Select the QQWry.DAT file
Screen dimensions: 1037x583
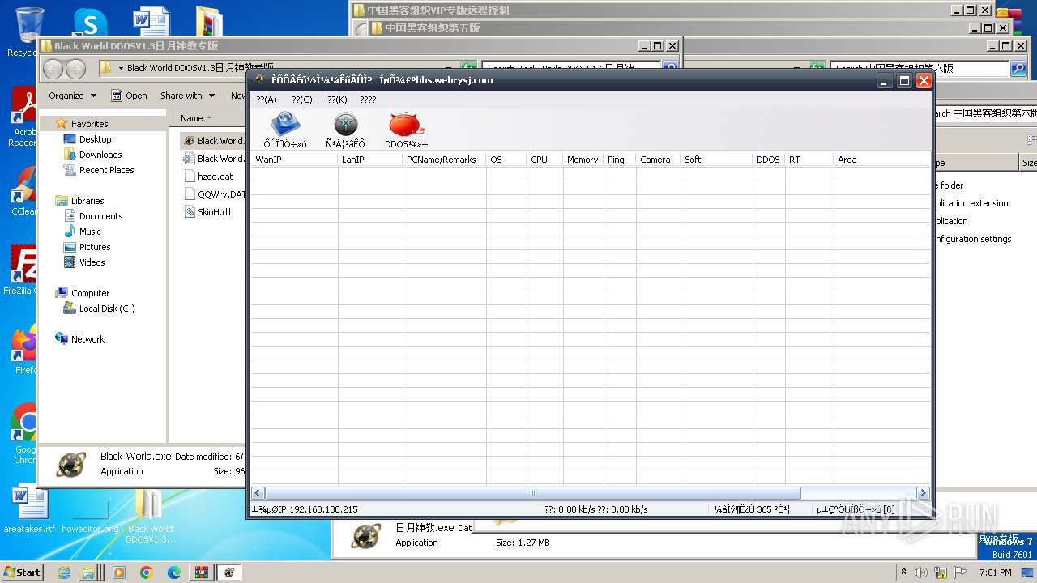tap(214, 194)
